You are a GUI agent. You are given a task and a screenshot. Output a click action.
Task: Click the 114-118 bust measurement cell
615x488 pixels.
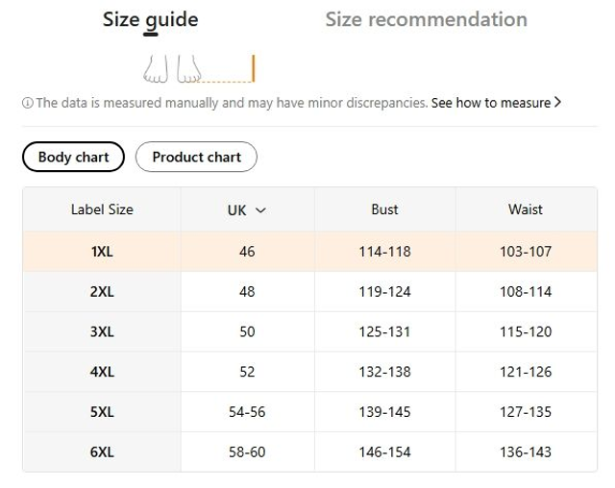point(384,252)
